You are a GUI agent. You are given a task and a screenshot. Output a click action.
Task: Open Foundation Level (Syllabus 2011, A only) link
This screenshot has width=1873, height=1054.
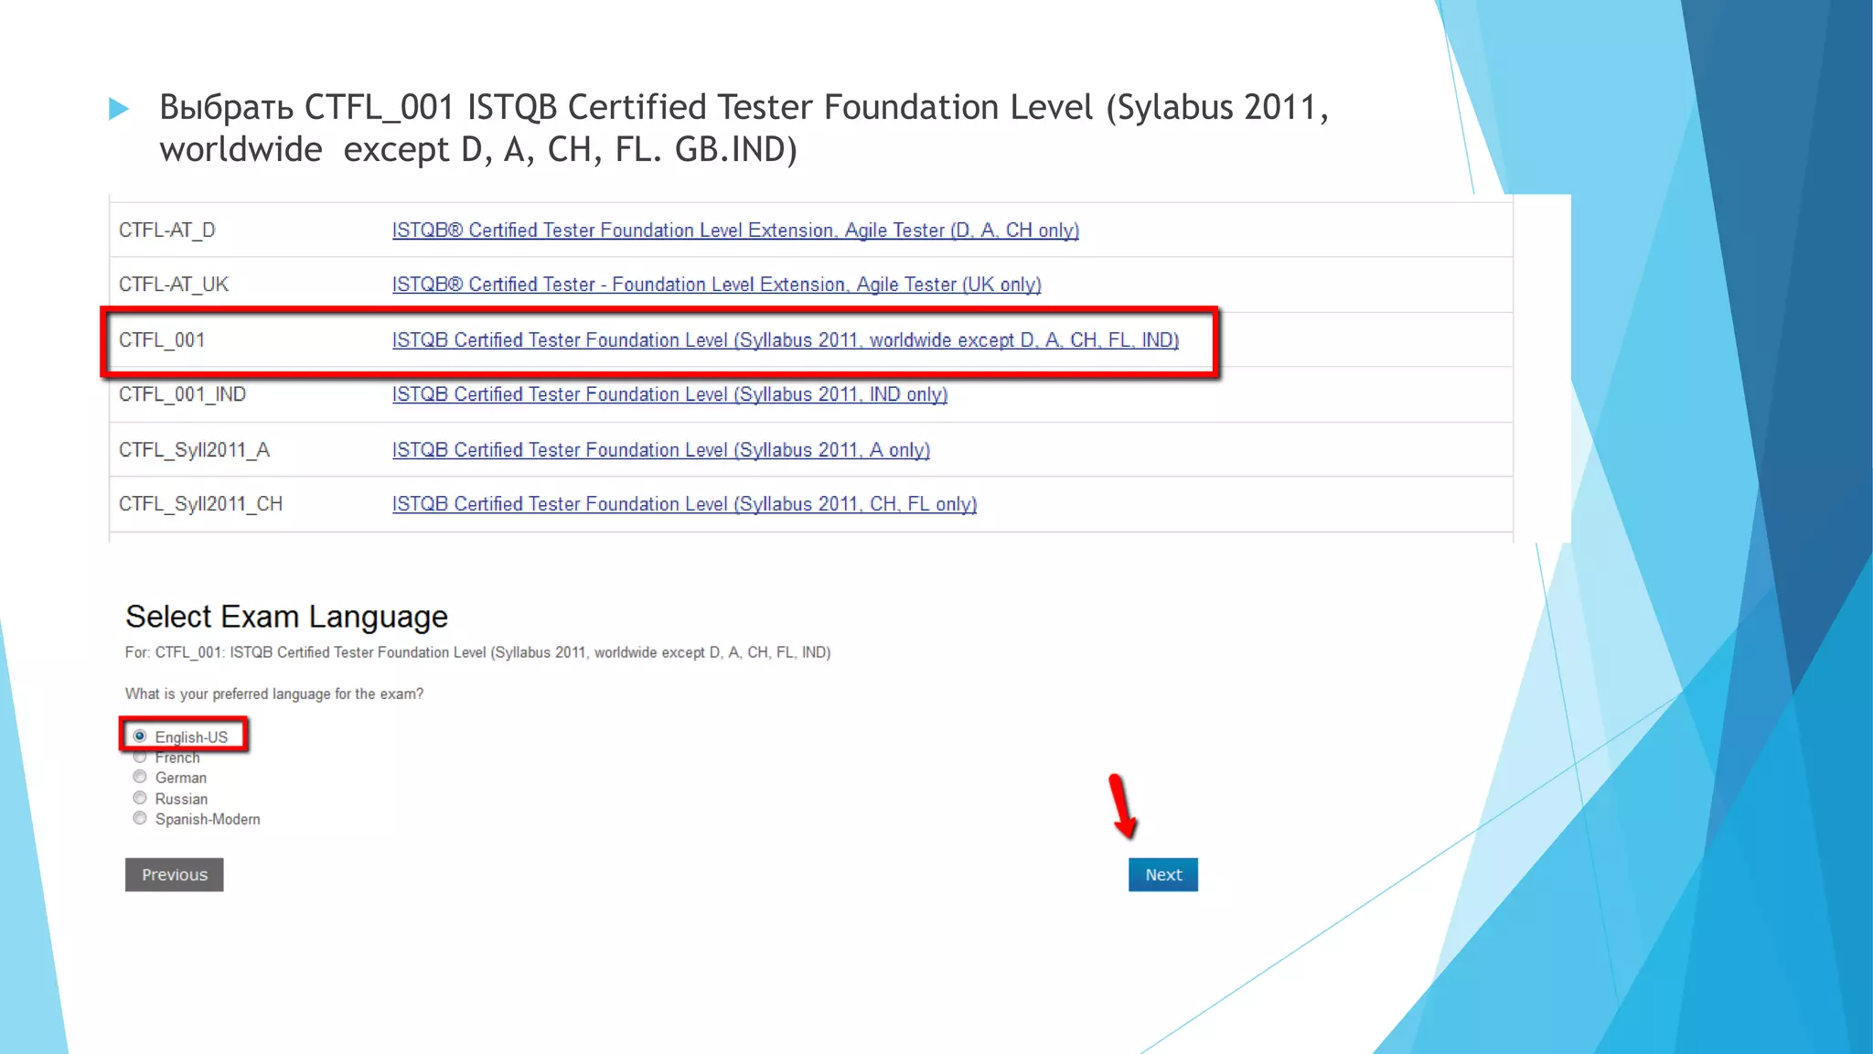(661, 450)
